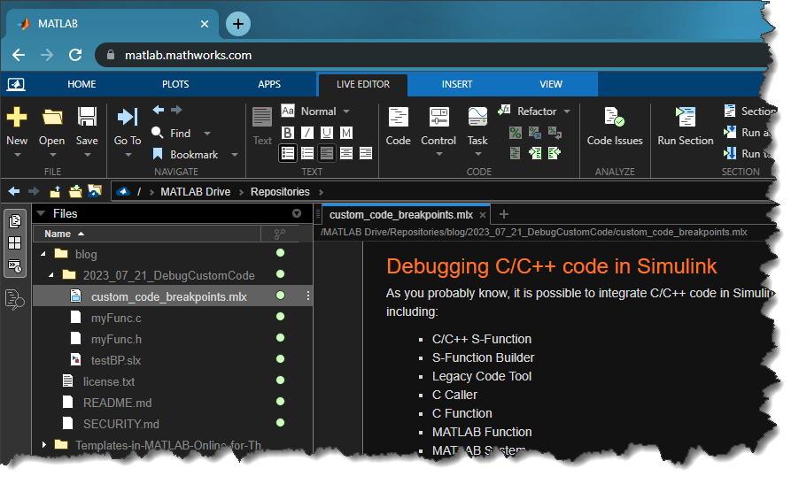This screenshot has width=799, height=484.
Task: Open the Find Files search sidebar icon
Action: pos(15,300)
